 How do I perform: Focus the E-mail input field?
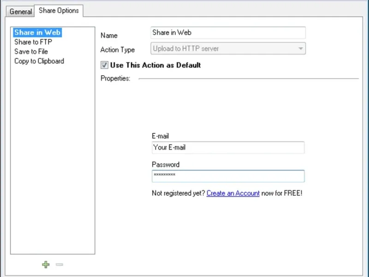point(228,148)
